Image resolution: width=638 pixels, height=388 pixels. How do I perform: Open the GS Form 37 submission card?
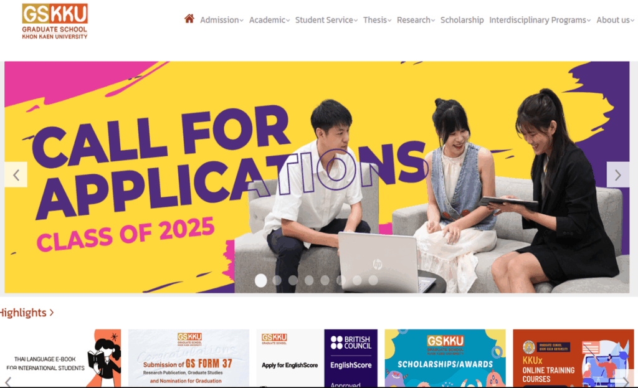pos(189,358)
